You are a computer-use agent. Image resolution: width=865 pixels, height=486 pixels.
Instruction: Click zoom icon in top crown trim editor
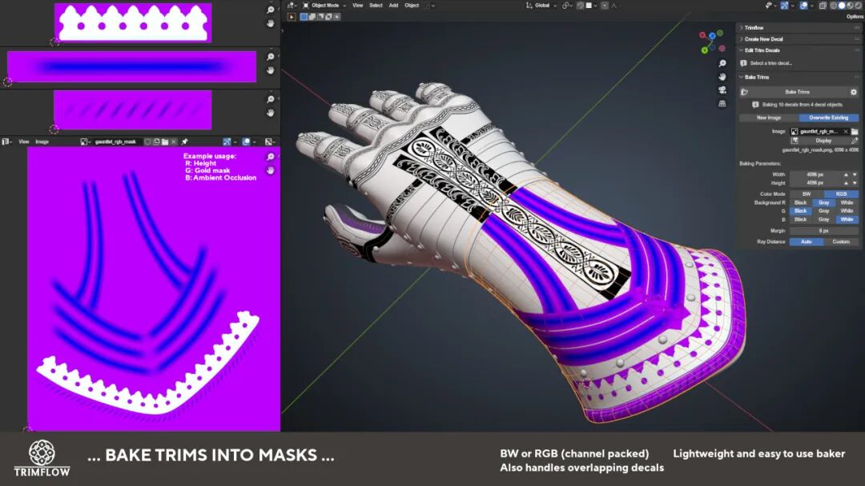(271, 10)
